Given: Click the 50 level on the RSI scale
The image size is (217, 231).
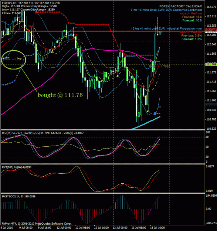Looking at the screenshot, I should (207, 147).
